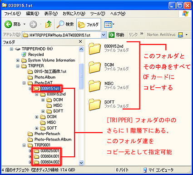Open the 検索 search tool
The width and height of the screenshot is (193, 175).
(65, 24)
